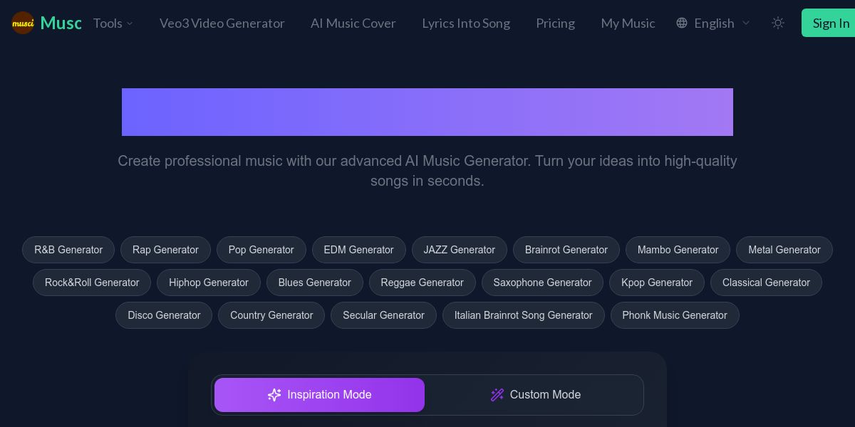Select Phonk Music Generator chip
The height and width of the screenshot is (427, 855).
pos(674,315)
